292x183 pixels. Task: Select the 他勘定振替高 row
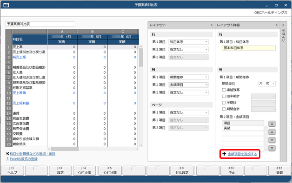[72, 88]
